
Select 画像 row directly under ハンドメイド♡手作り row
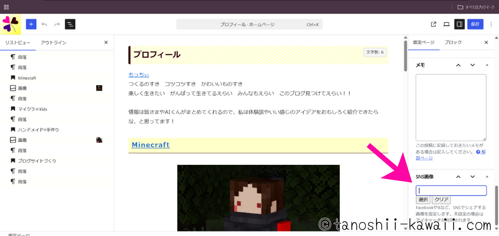click(x=57, y=140)
